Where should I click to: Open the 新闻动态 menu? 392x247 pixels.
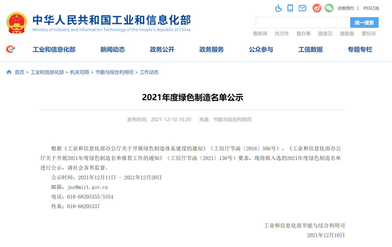[112, 50]
